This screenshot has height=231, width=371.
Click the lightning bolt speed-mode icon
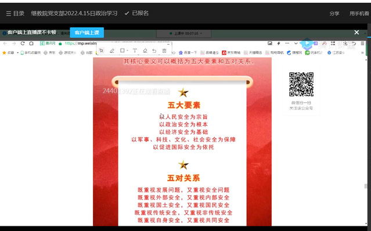[279, 44]
